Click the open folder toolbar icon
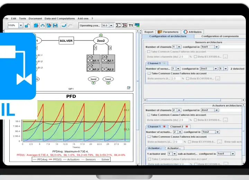 pos(49,25)
